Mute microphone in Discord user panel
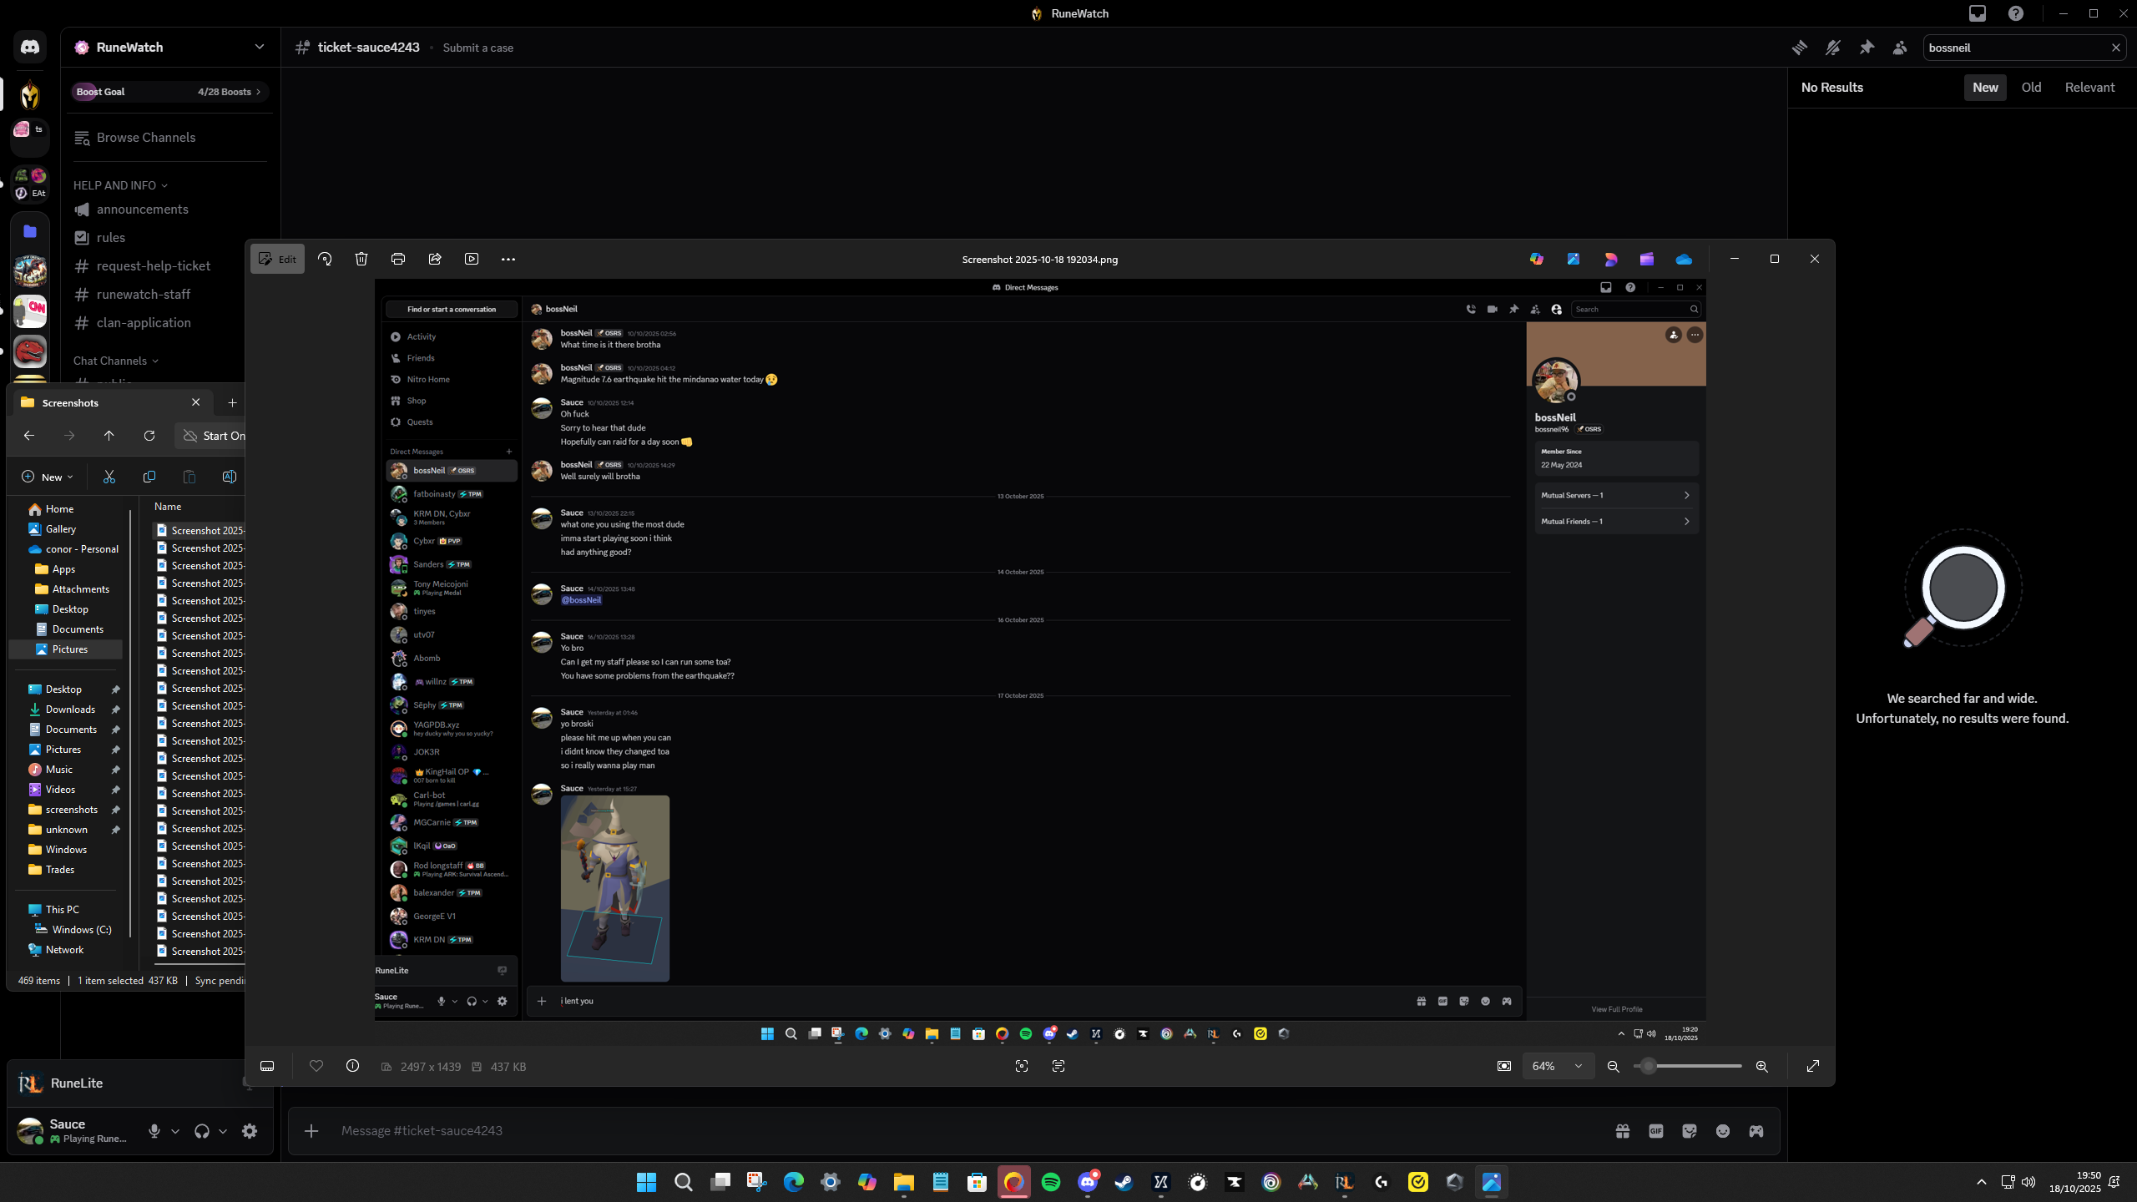 (x=154, y=1131)
